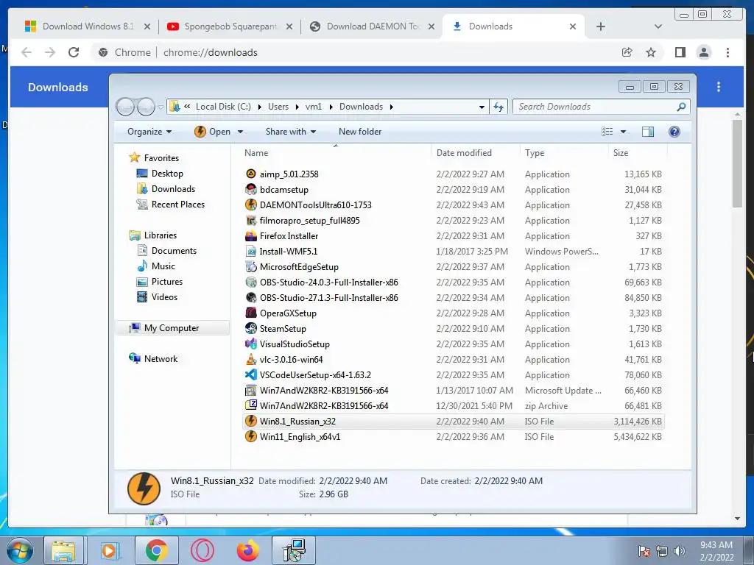Viewport: 754px width, 565px height.
Task: Open Pictures library
Action: coord(167,282)
